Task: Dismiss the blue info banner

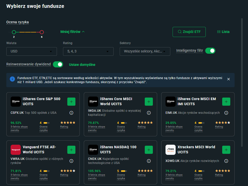Action: [x=229, y=79]
